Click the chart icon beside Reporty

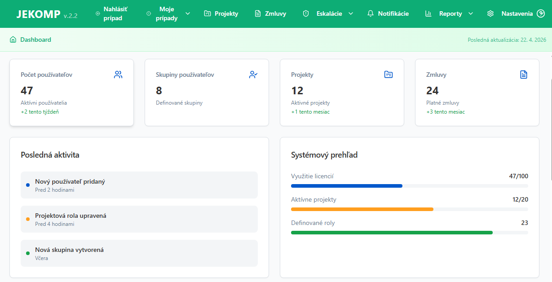(x=428, y=13)
